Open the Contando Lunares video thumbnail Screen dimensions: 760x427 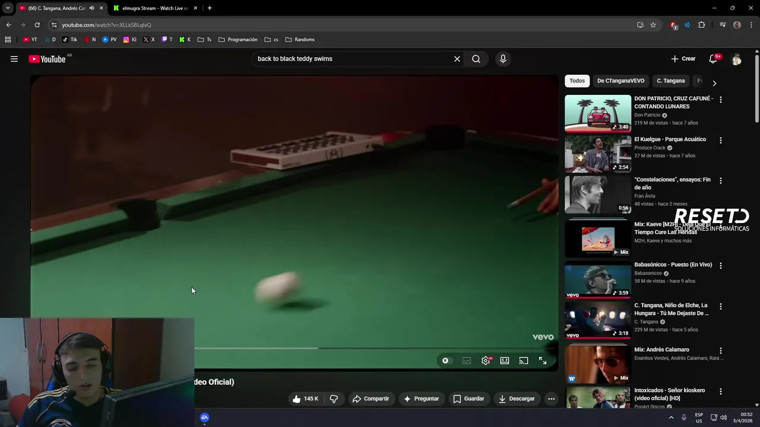point(598,113)
